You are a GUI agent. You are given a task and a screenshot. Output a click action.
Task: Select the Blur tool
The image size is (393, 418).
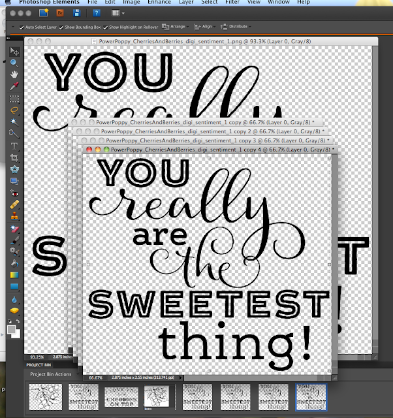(x=14, y=299)
